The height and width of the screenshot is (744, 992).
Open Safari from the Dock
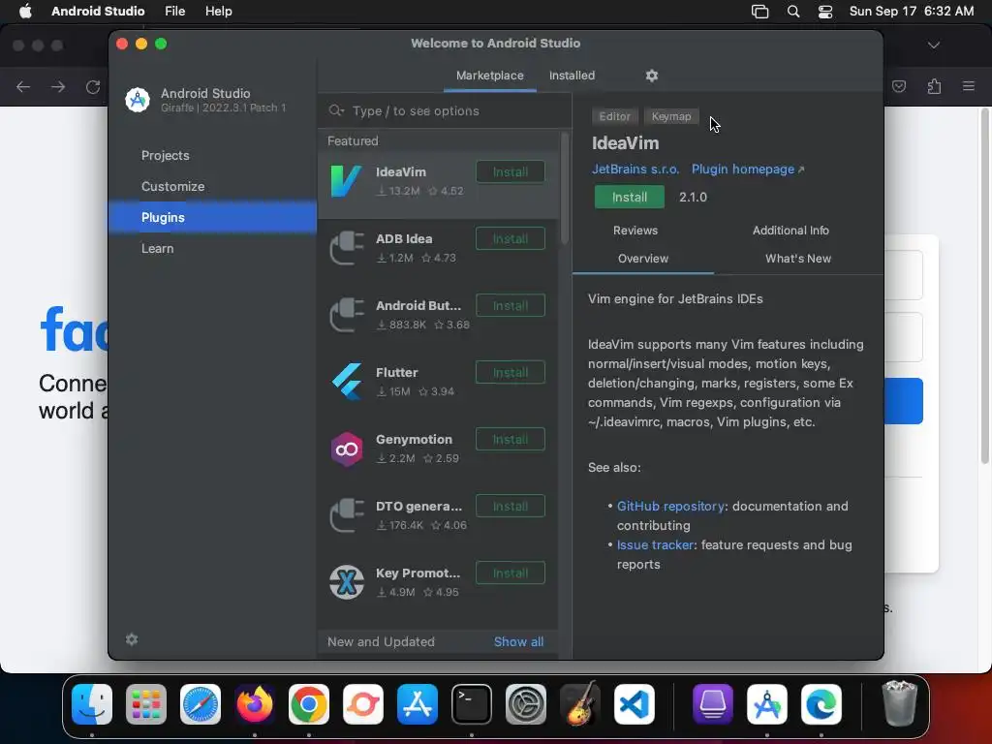pyautogui.click(x=201, y=704)
